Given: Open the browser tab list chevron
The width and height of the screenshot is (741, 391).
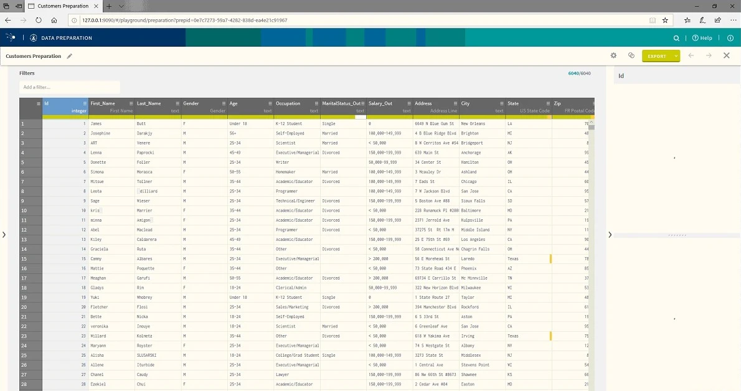Looking at the screenshot, I should 121,6.
